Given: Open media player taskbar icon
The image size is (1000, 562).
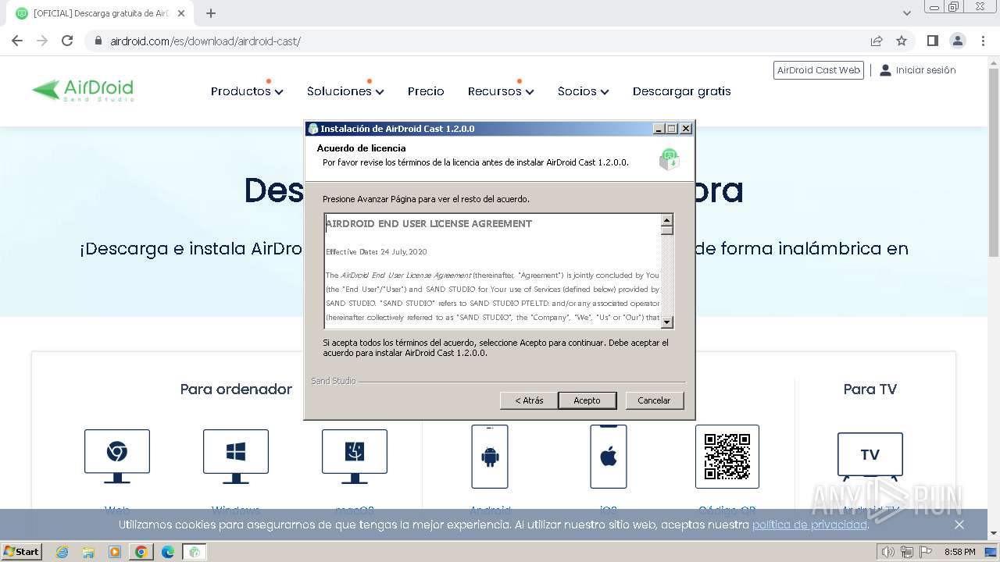Looking at the screenshot, I should click(x=115, y=552).
